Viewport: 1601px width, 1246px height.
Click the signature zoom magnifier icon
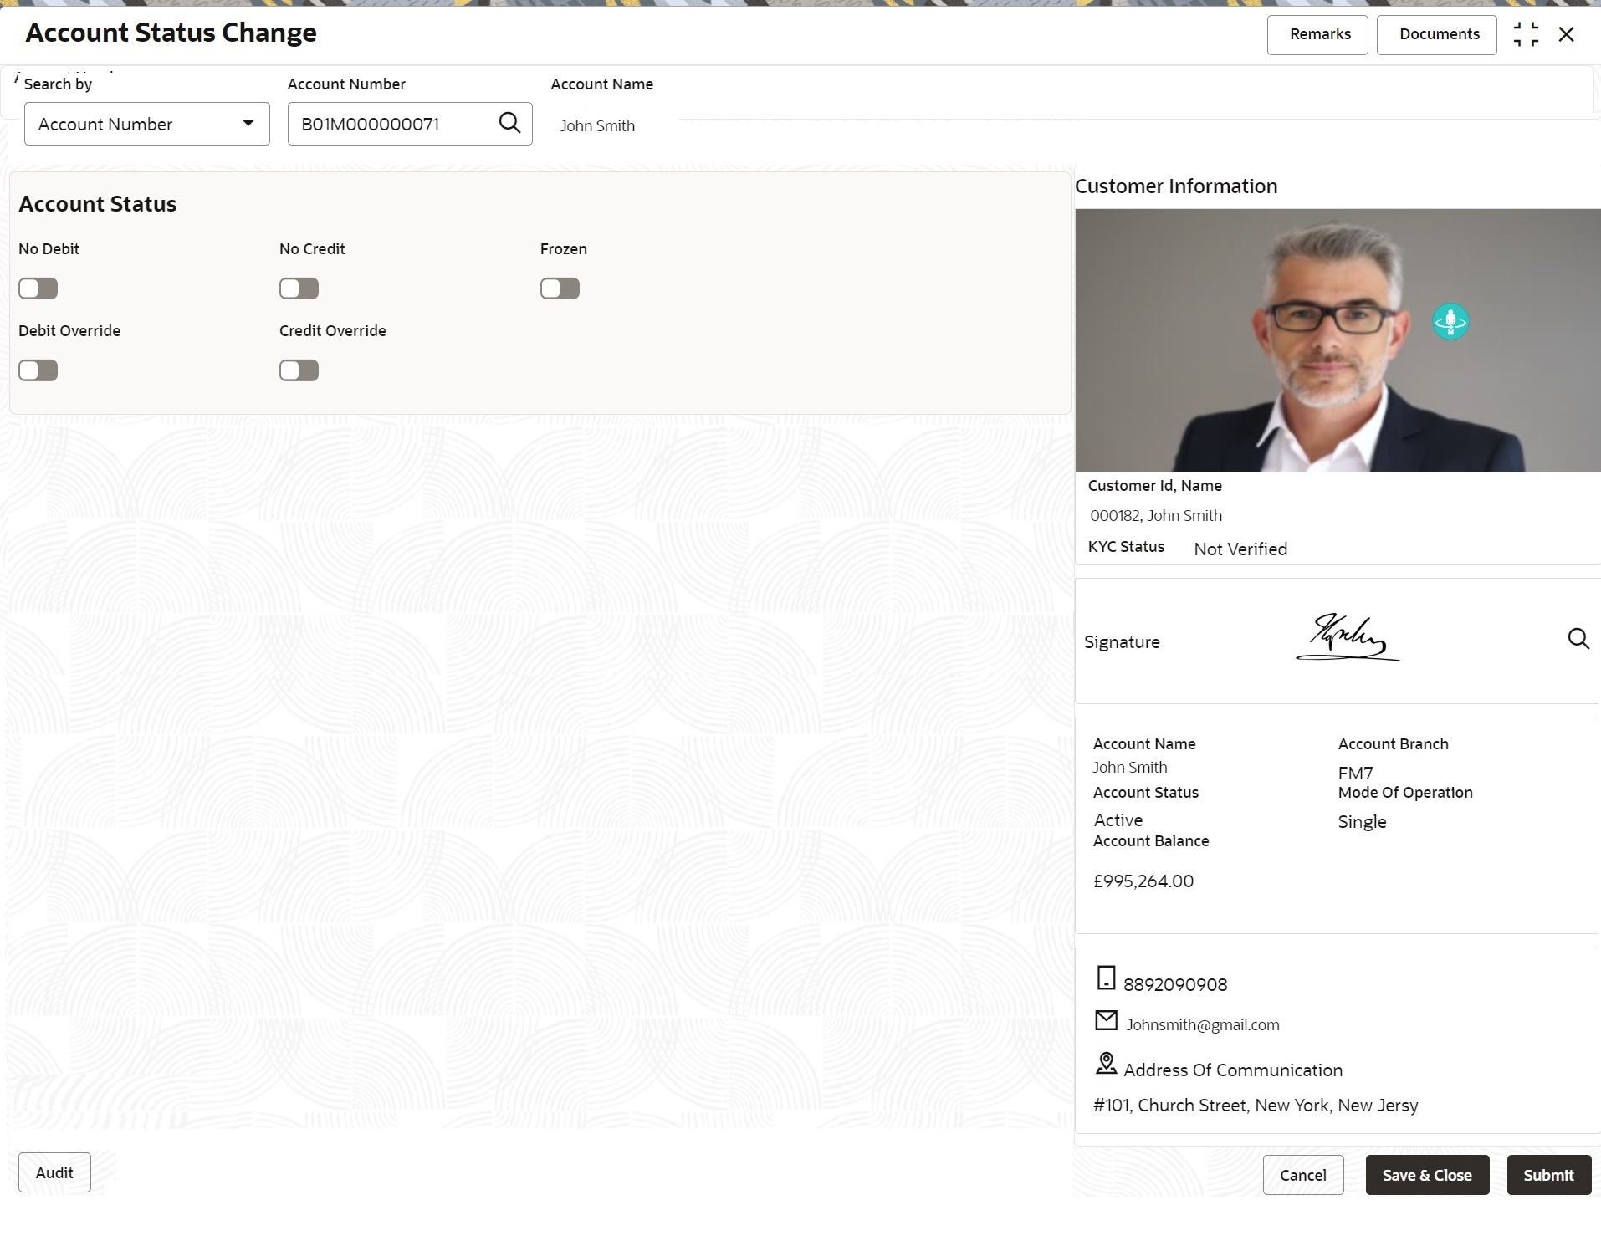[x=1578, y=639]
